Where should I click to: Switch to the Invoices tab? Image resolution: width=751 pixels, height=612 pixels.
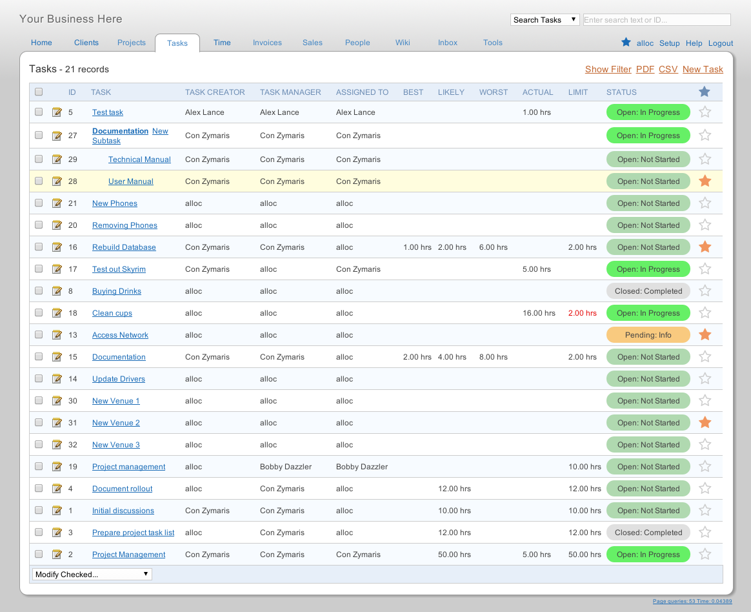pyautogui.click(x=267, y=43)
